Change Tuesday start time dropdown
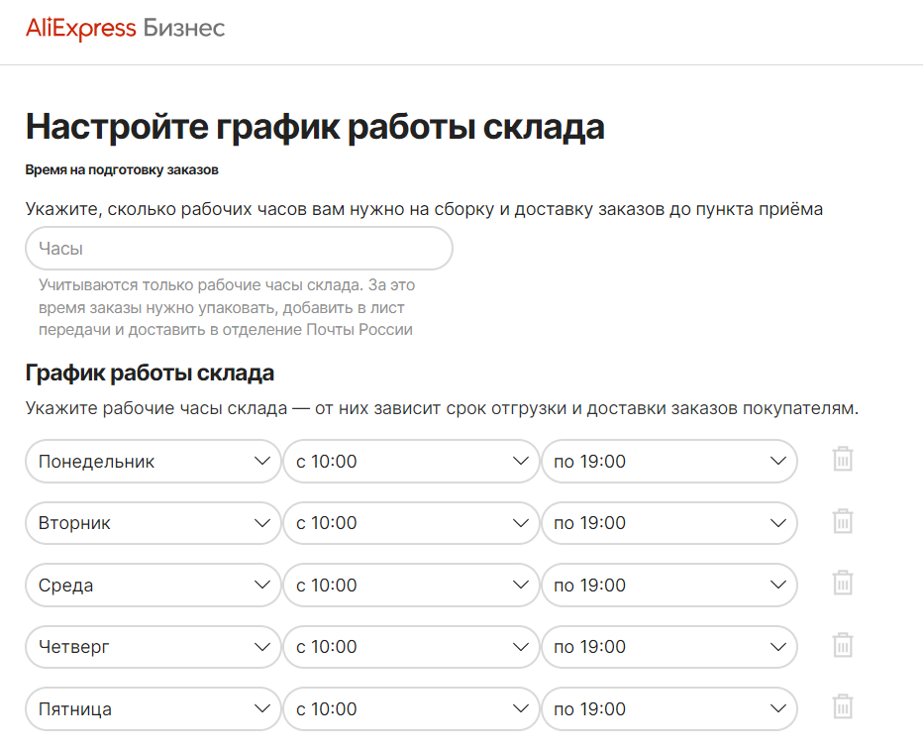This screenshot has height=749, width=923. (x=411, y=523)
